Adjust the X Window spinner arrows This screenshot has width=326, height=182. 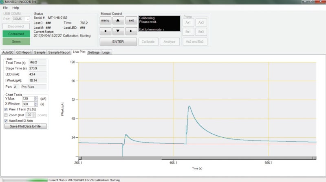36,104
